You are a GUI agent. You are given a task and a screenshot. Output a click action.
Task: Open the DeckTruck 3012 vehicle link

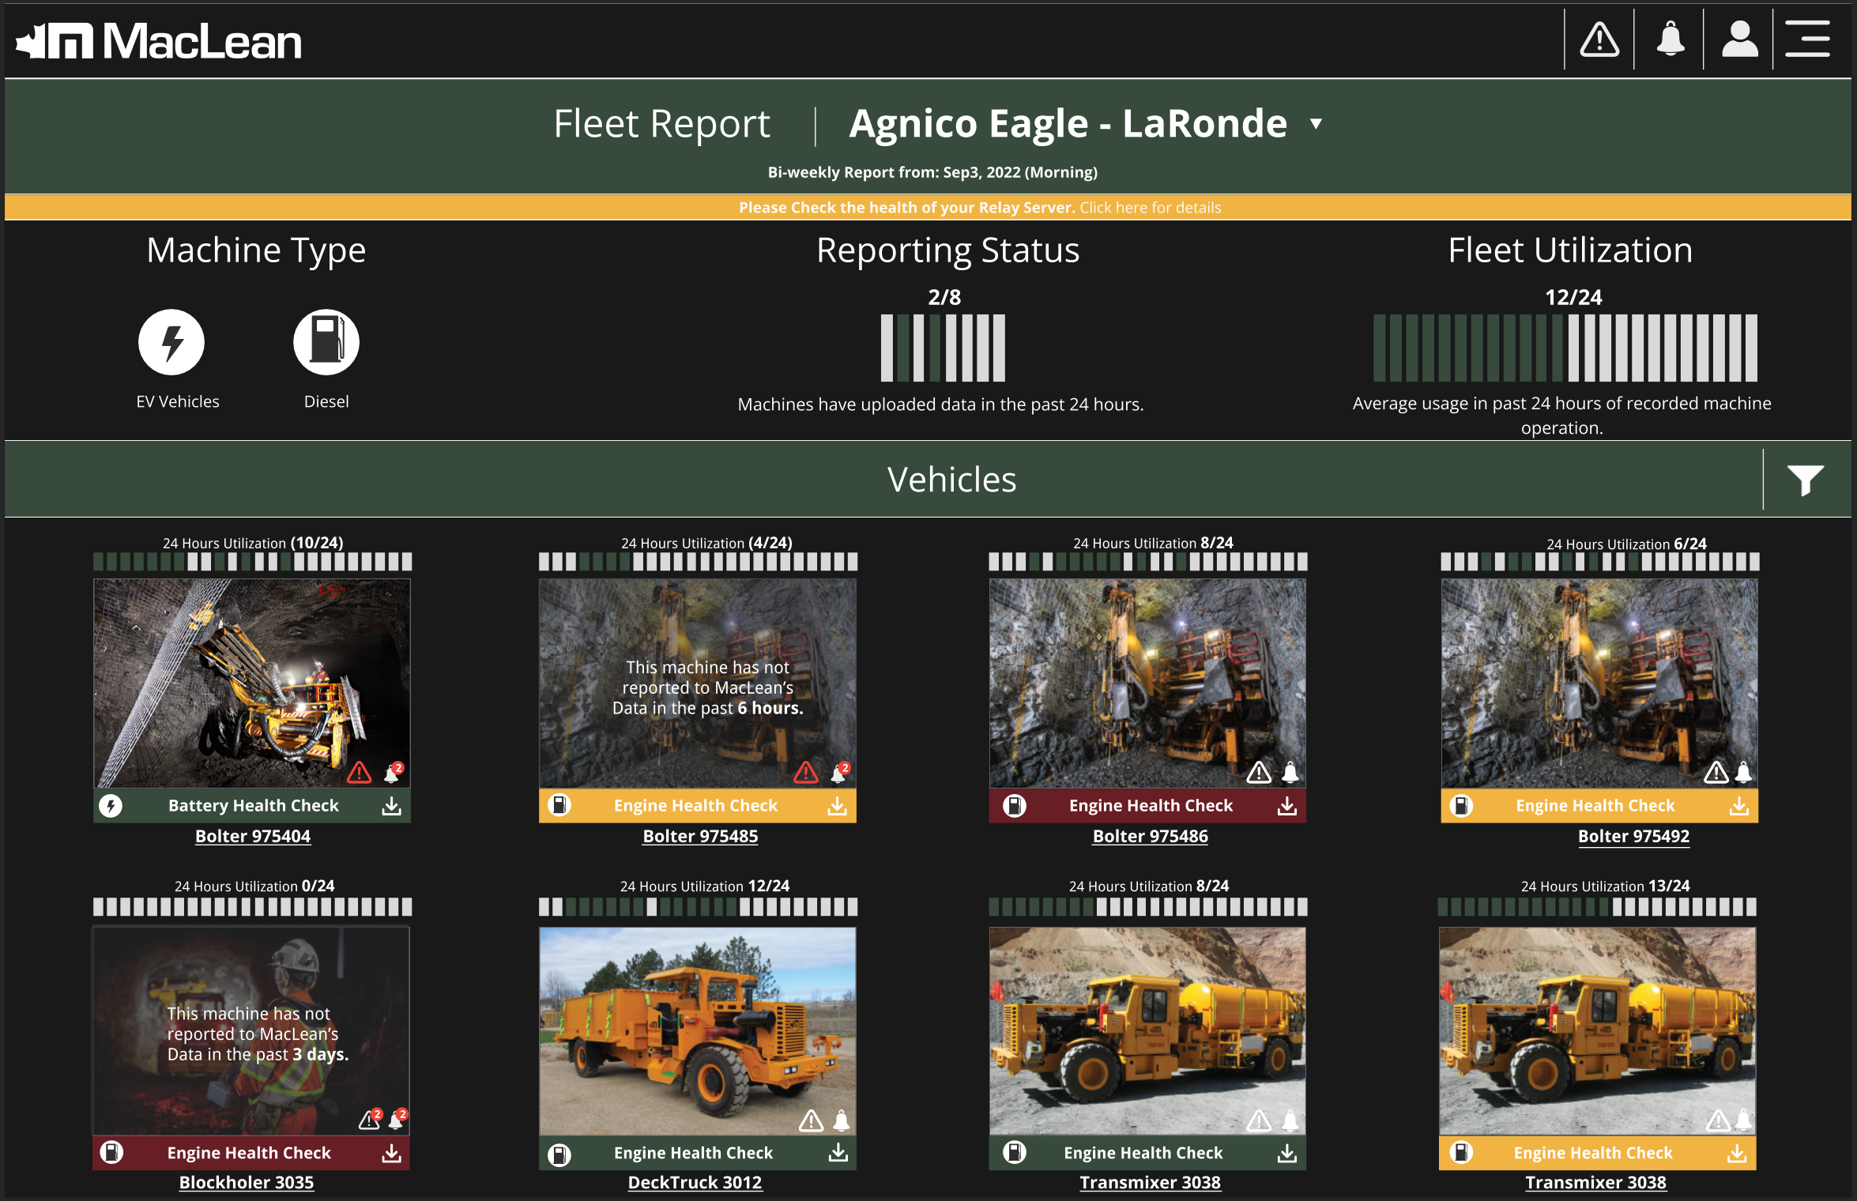tap(695, 1183)
